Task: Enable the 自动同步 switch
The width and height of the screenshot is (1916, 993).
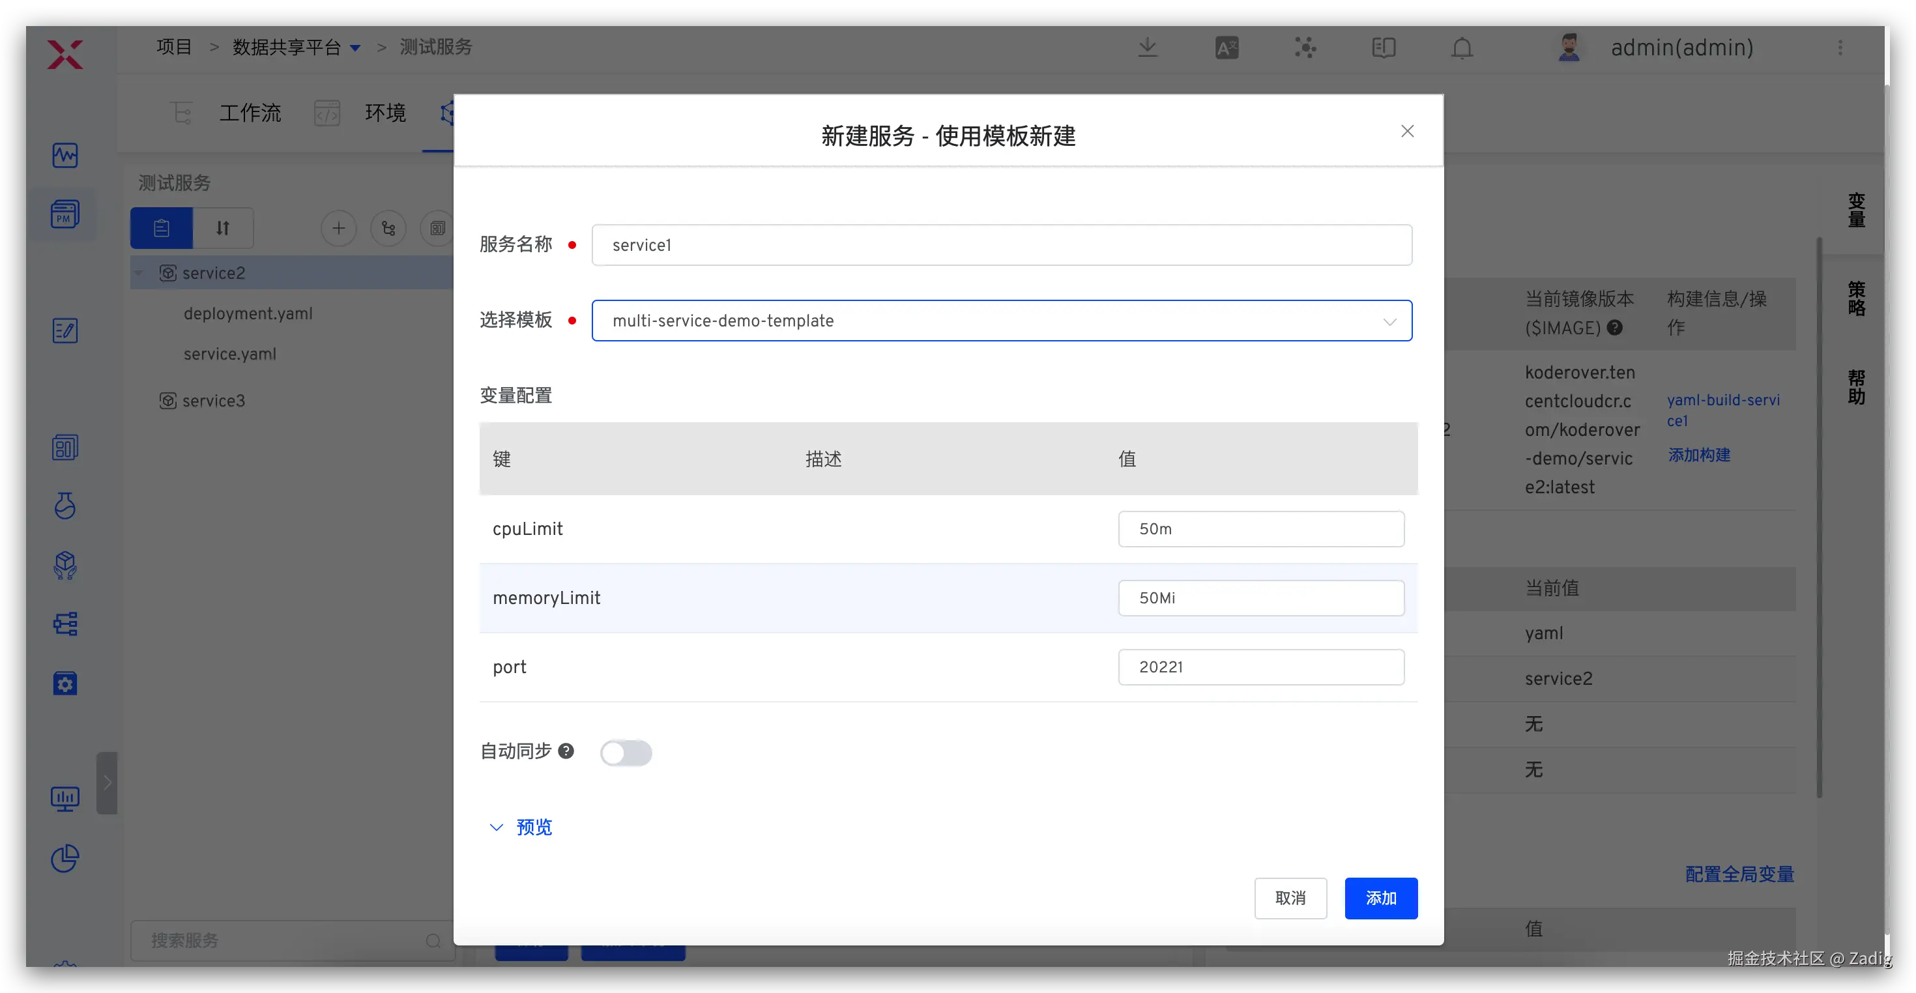Action: coord(626,753)
